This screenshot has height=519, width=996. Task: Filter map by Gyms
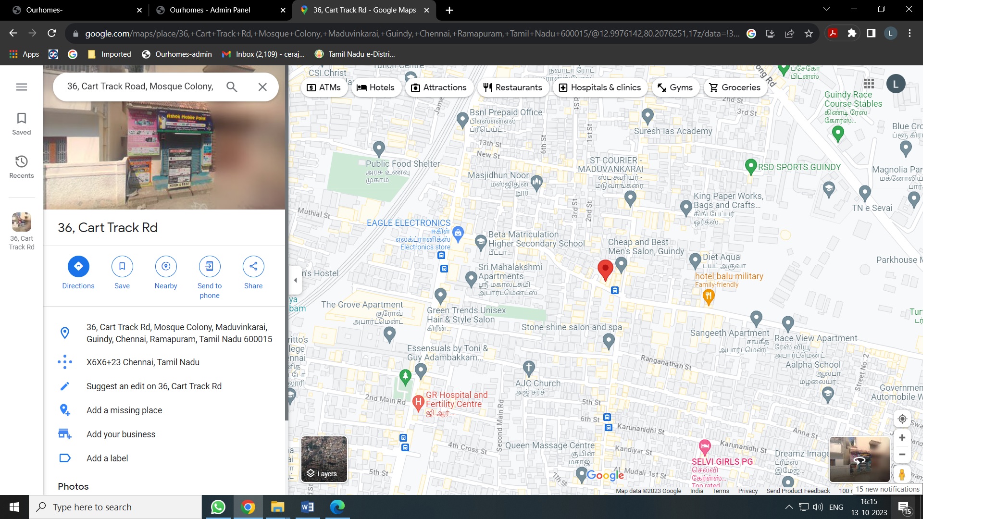675,87
